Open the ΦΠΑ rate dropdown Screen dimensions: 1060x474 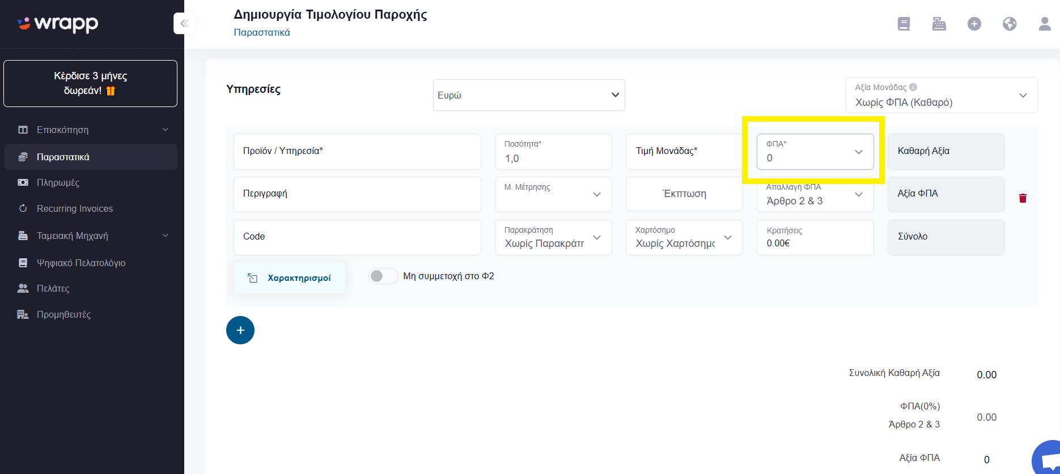tap(815, 152)
